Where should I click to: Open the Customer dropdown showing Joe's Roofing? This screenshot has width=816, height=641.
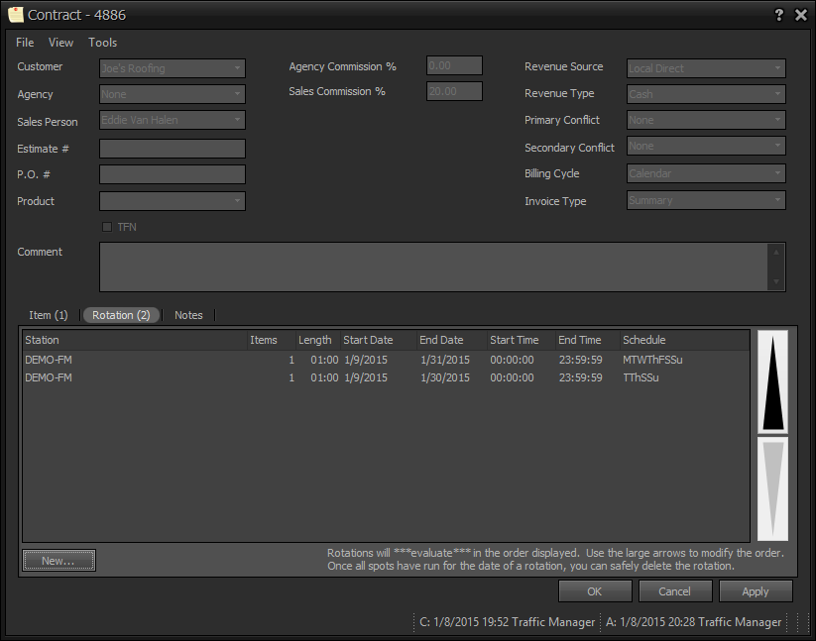click(x=173, y=68)
